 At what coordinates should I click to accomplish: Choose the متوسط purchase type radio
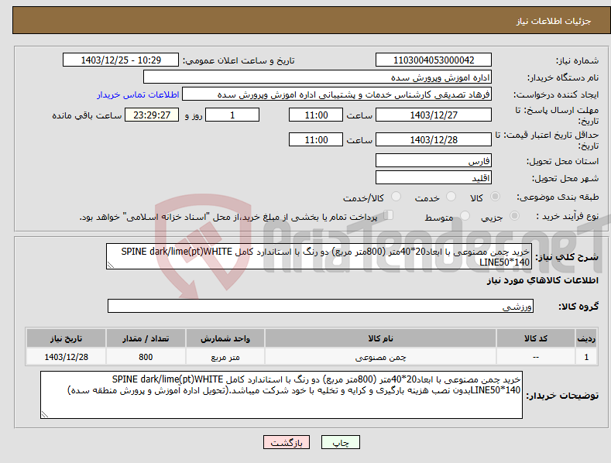(465, 215)
